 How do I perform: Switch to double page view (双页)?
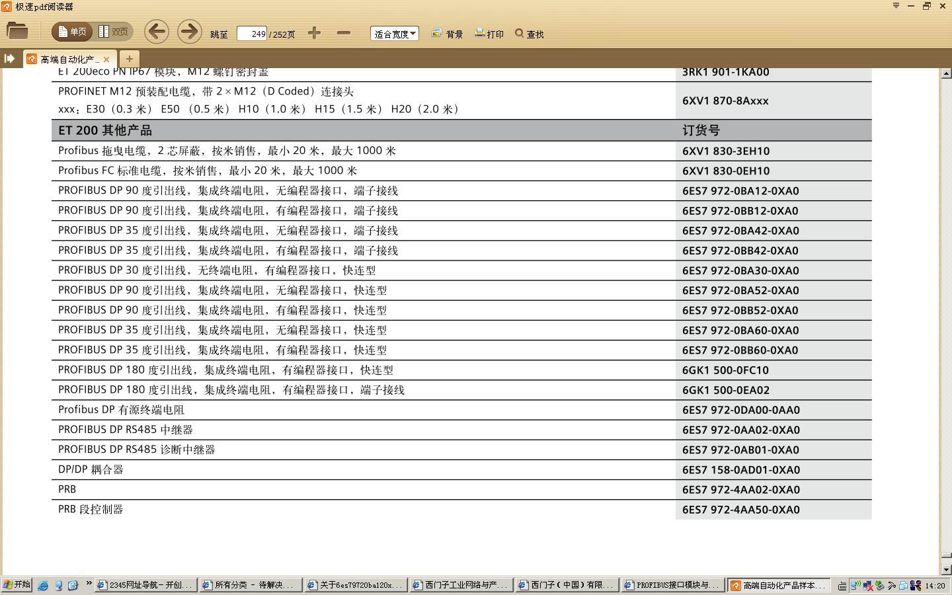113,32
